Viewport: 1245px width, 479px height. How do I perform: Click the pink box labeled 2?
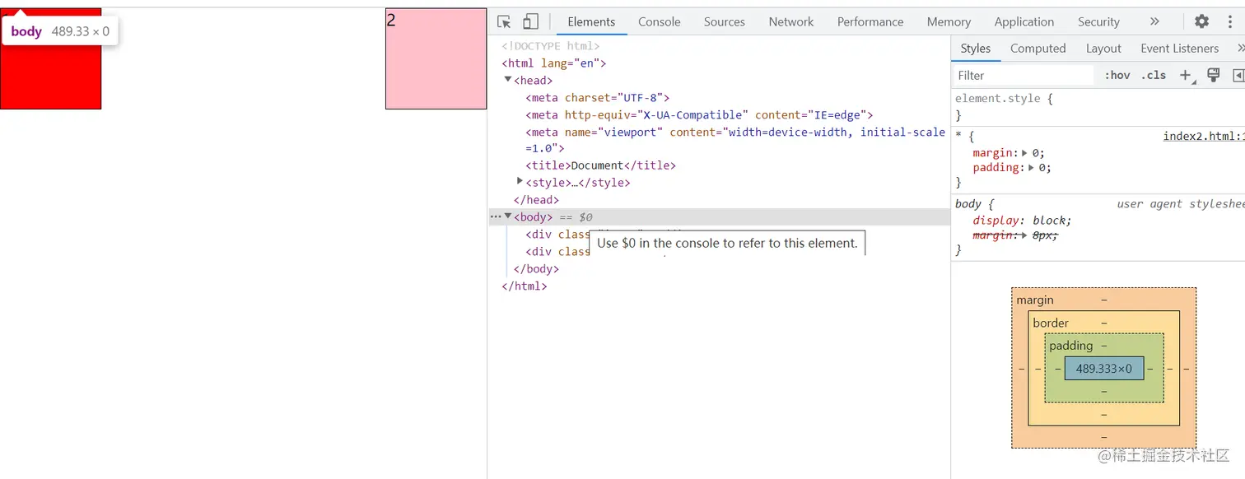[x=436, y=58]
